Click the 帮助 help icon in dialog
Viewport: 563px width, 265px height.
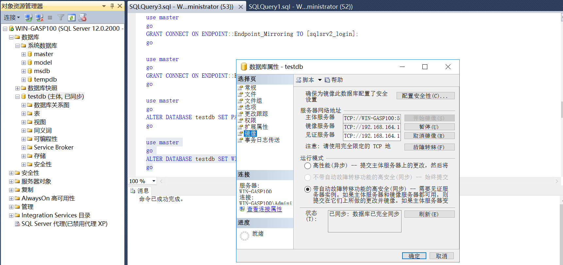click(327, 80)
